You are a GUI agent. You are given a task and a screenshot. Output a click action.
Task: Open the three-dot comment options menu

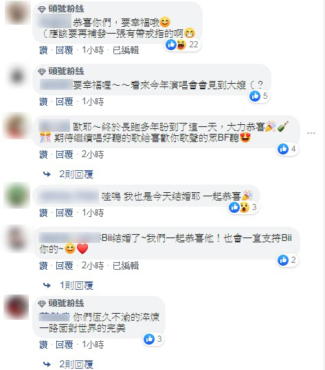(x=311, y=133)
